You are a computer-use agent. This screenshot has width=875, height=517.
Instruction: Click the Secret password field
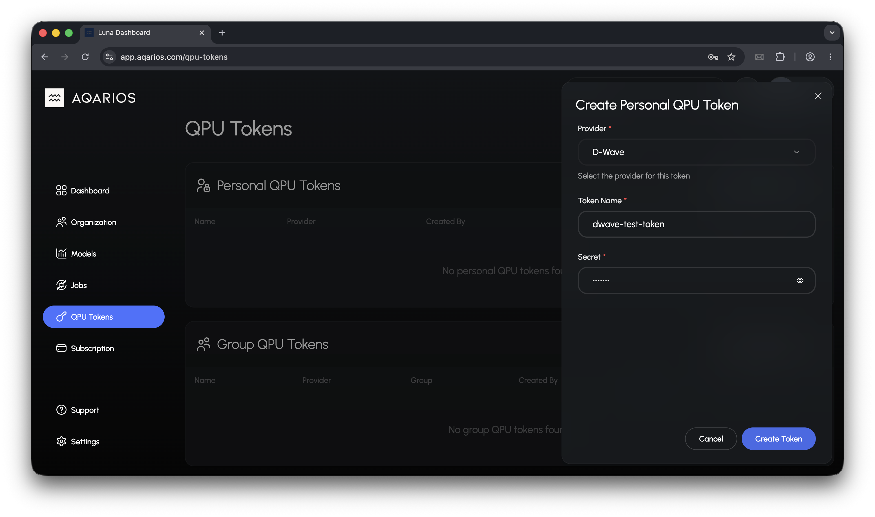[x=697, y=280]
